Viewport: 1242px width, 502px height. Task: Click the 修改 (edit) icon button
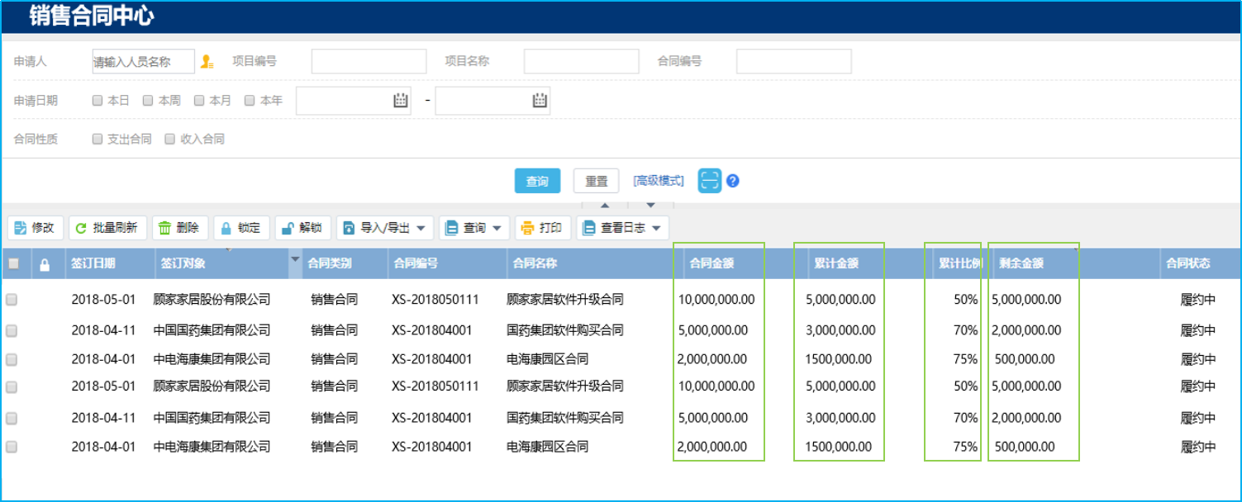[x=21, y=228]
